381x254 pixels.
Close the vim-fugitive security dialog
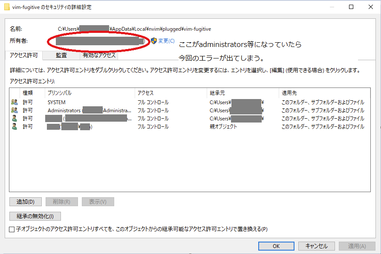pos(370,7)
